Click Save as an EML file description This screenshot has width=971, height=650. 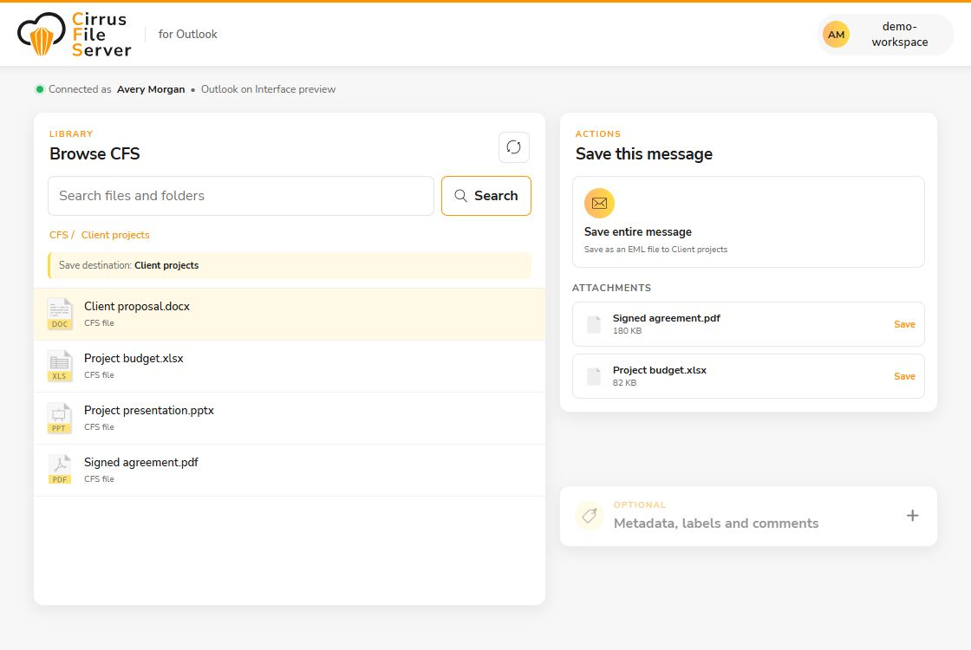pyautogui.click(x=655, y=250)
